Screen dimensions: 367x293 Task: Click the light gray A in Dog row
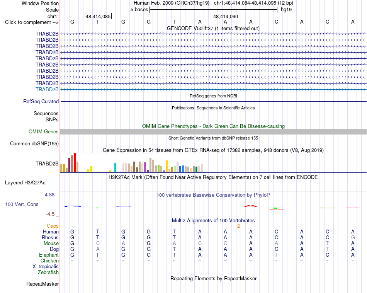98,249
